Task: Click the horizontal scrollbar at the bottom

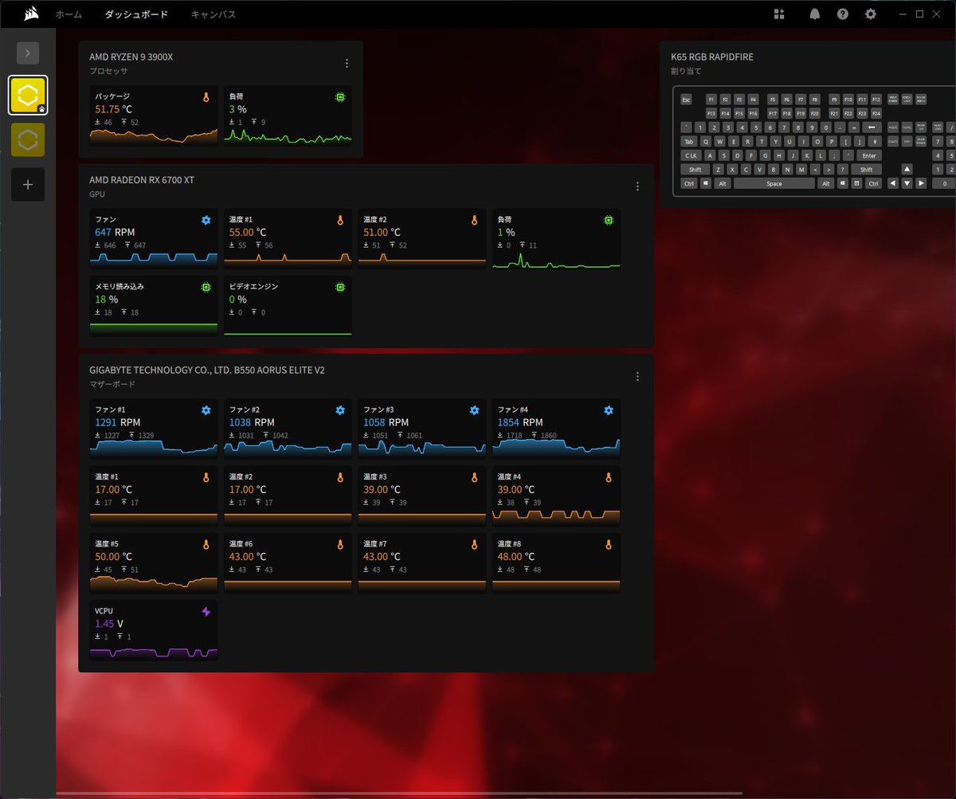Action: (x=398, y=793)
